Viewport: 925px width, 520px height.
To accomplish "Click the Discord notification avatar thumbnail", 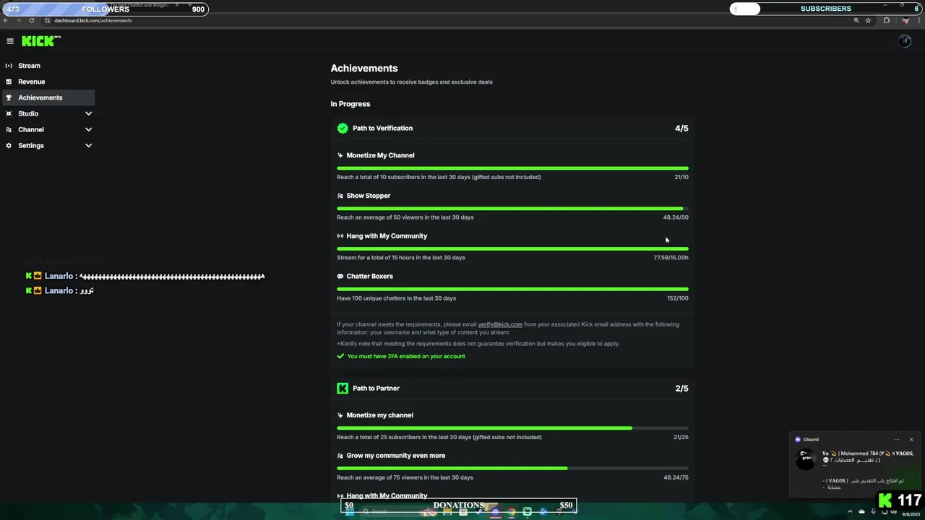I will pyautogui.click(x=805, y=460).
